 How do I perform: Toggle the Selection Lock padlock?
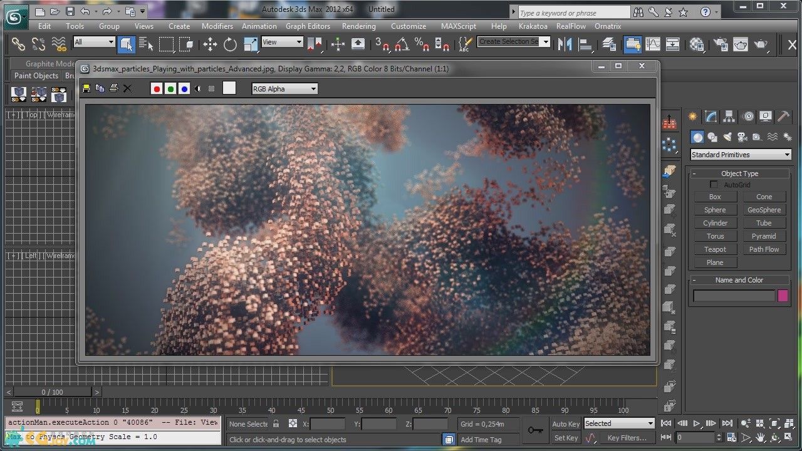click(276, 424)
